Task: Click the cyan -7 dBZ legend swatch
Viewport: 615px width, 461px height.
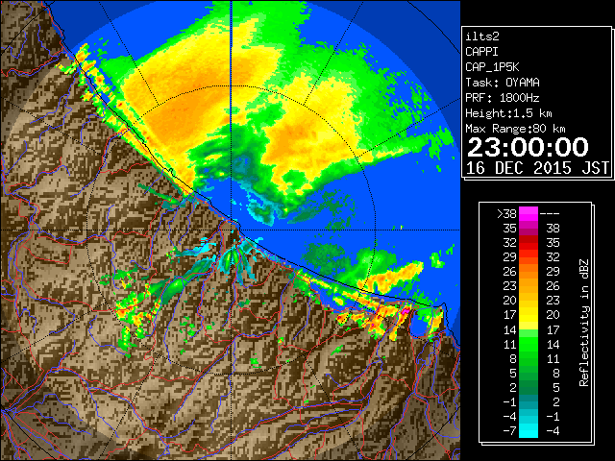Action: click(x=529, y=431)
